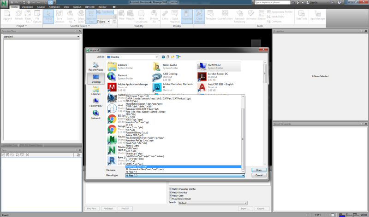This screenshot has width=369, height=217.
Task: Toggle Match Diacritics checkbox
Action: pyautogui.click(x=170, y=192)
